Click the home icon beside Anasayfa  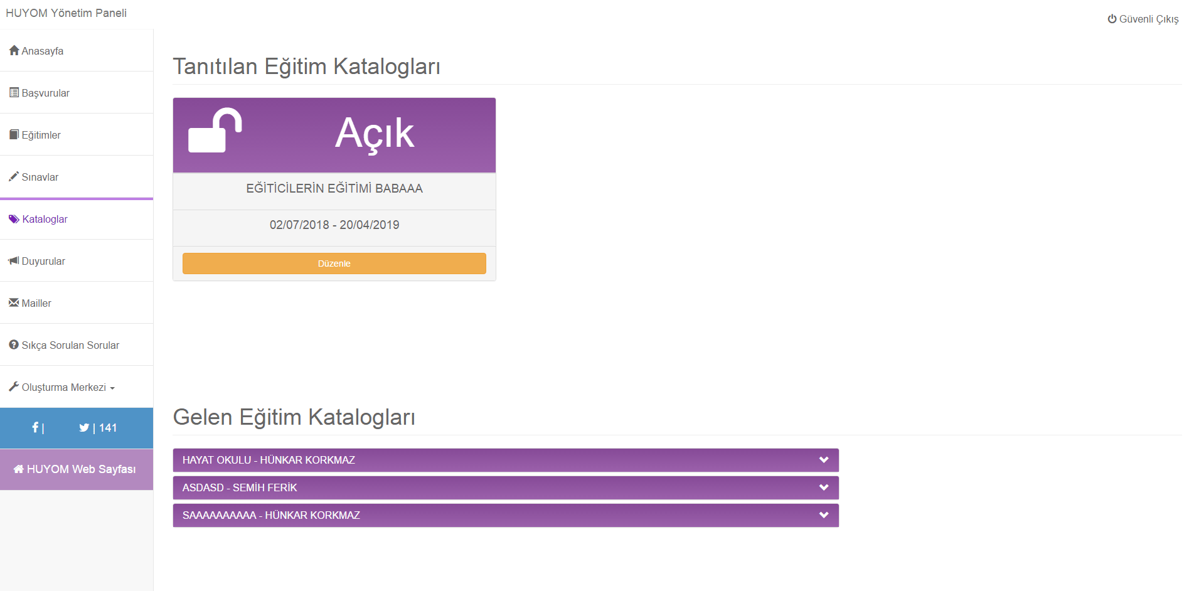(14, 50)
